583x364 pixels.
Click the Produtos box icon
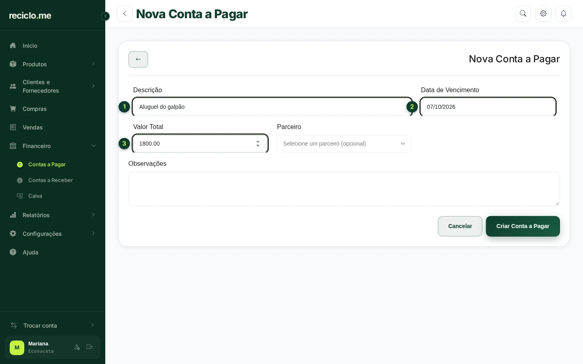pos(13,64)
